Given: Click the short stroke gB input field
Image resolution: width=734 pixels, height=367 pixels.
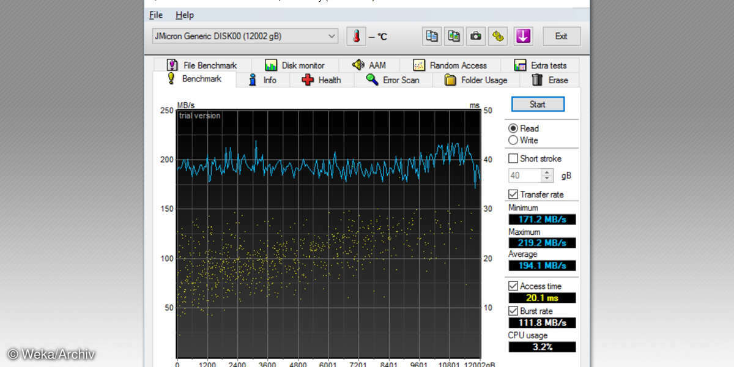Looking at the screenshot, I should coord(524,176).
